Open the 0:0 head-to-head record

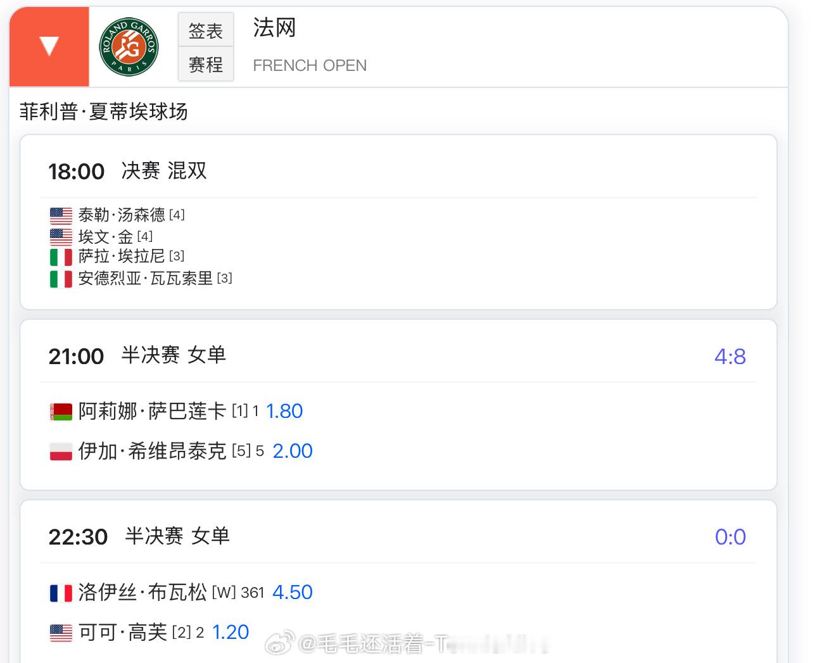pyautogui.click(x=730, y=537)
